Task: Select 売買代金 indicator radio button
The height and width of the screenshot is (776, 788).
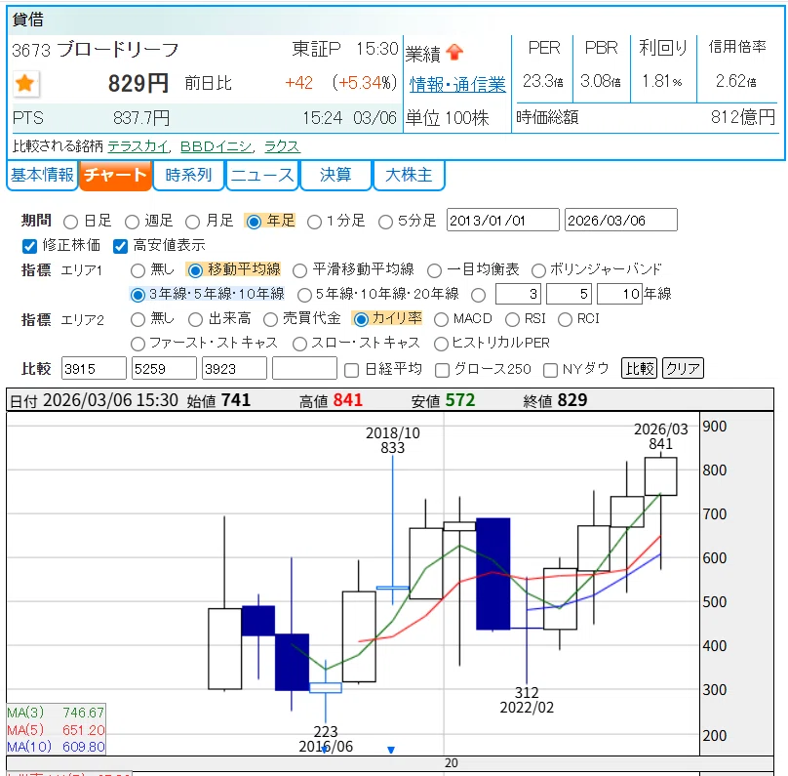Action: coord(270,319)
